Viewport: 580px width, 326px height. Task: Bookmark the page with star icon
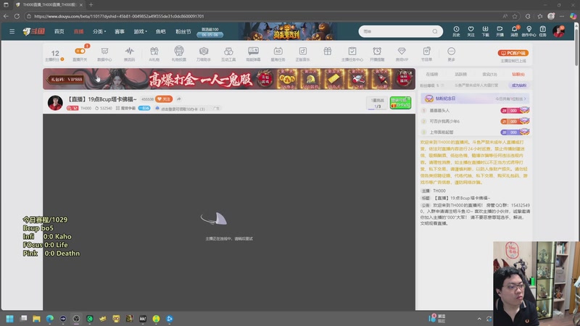click(x=515, y=16)
